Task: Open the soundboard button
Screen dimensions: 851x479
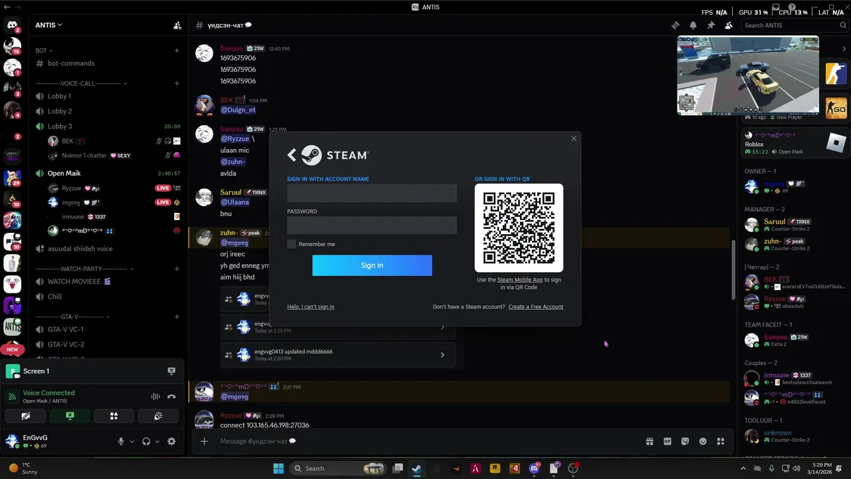Action: click(158, 416)
